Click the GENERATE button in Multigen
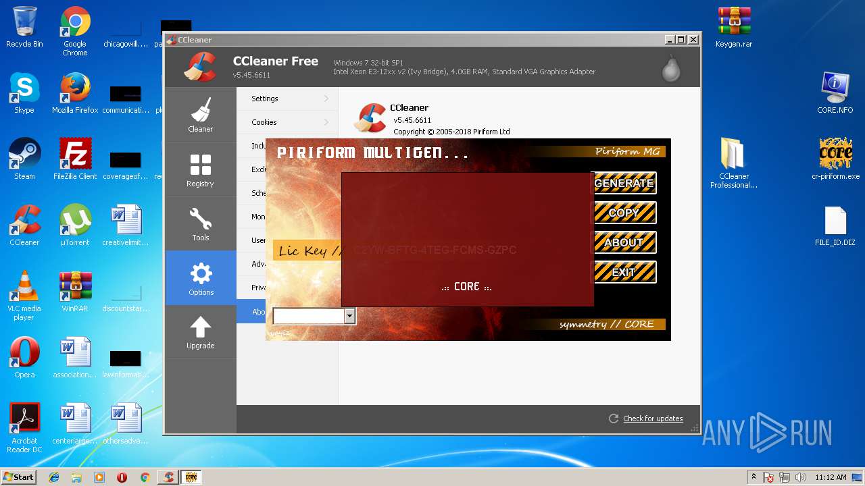The image size is (865, 486). point(624,183)
